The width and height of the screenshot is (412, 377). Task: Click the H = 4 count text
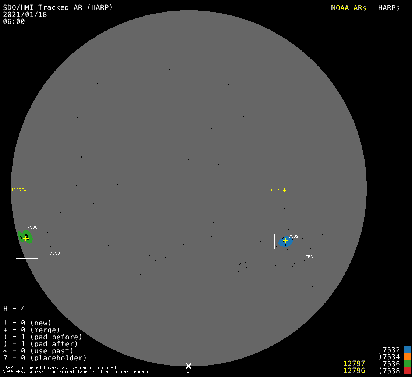tap(14, 309)
